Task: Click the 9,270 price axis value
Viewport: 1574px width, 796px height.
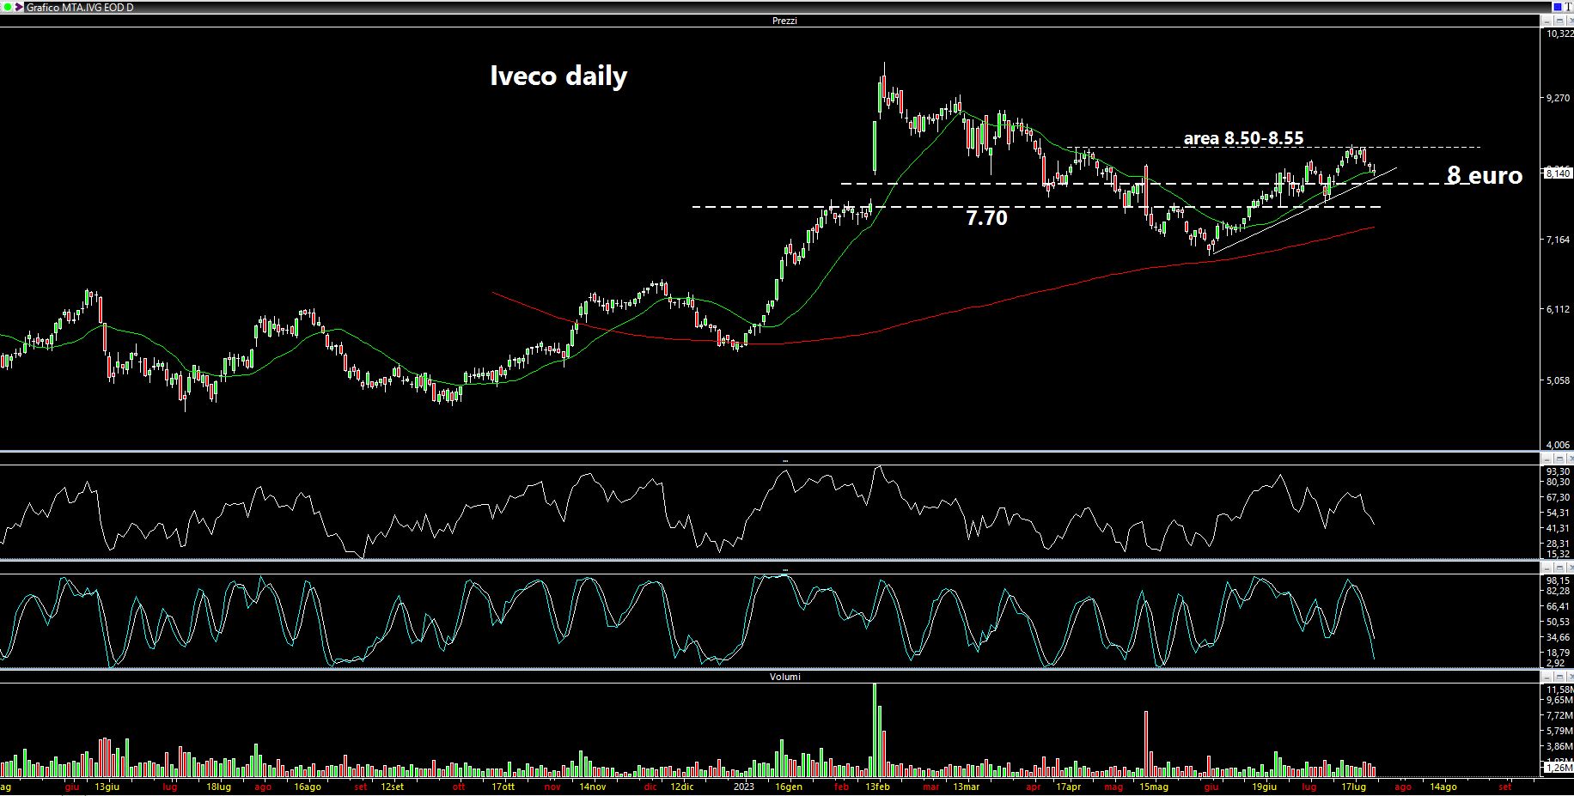Action: click(1559, 99)
